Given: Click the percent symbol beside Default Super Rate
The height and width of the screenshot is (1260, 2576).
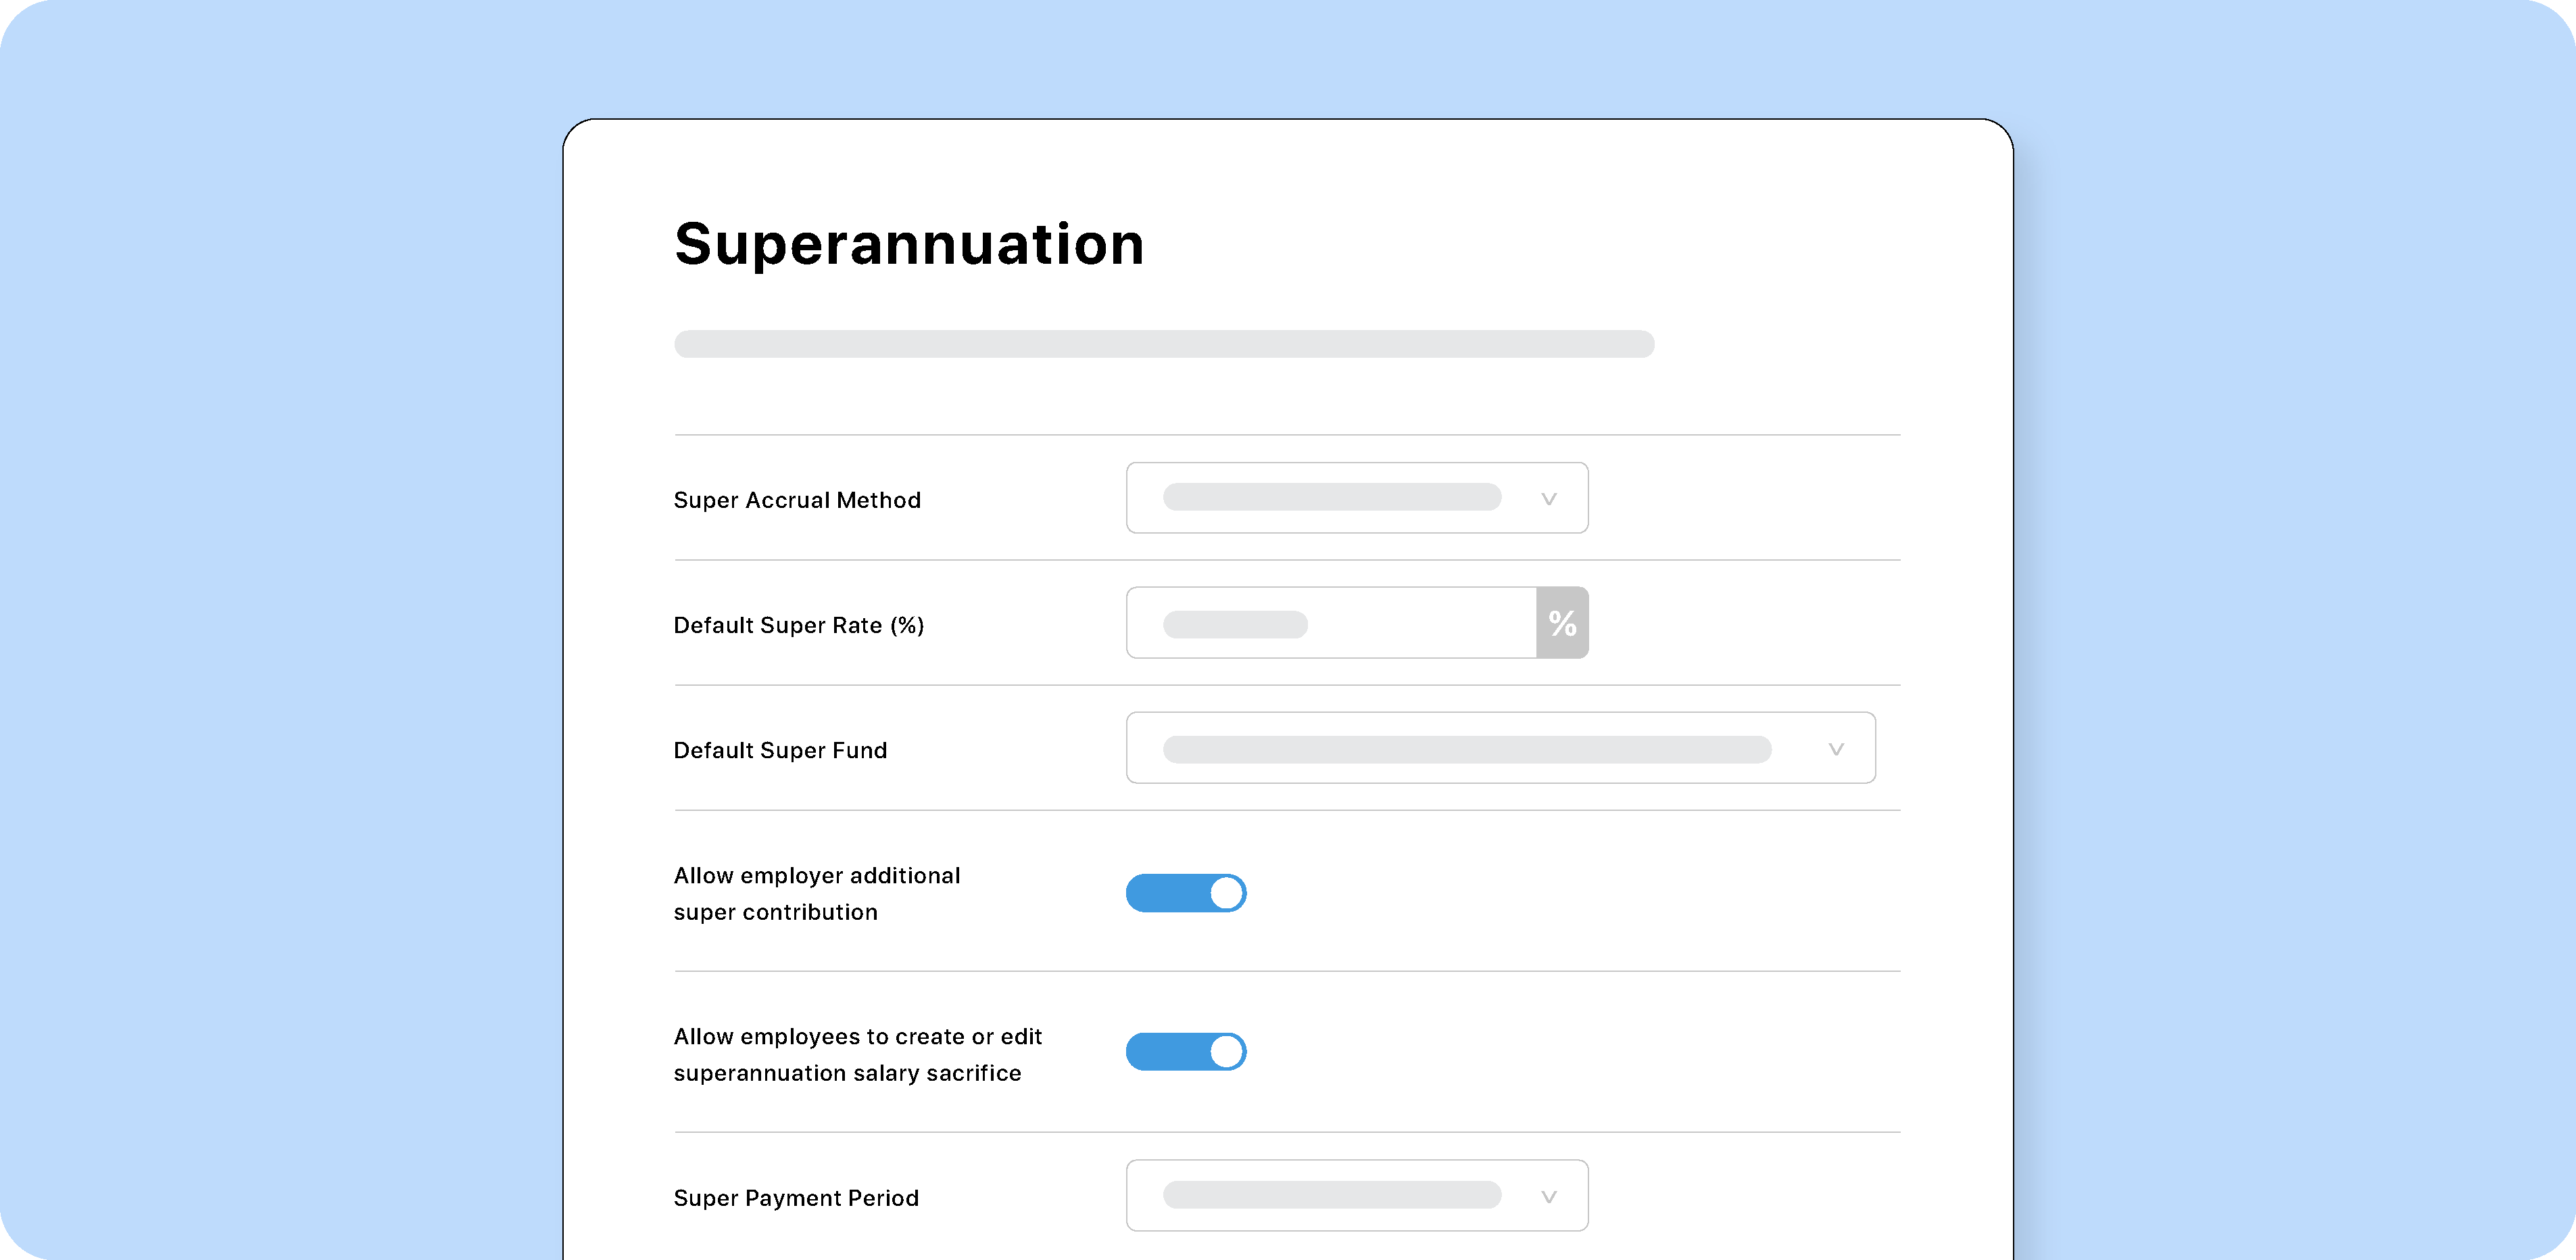Looking at the screenshot, I should point(1562,622).
